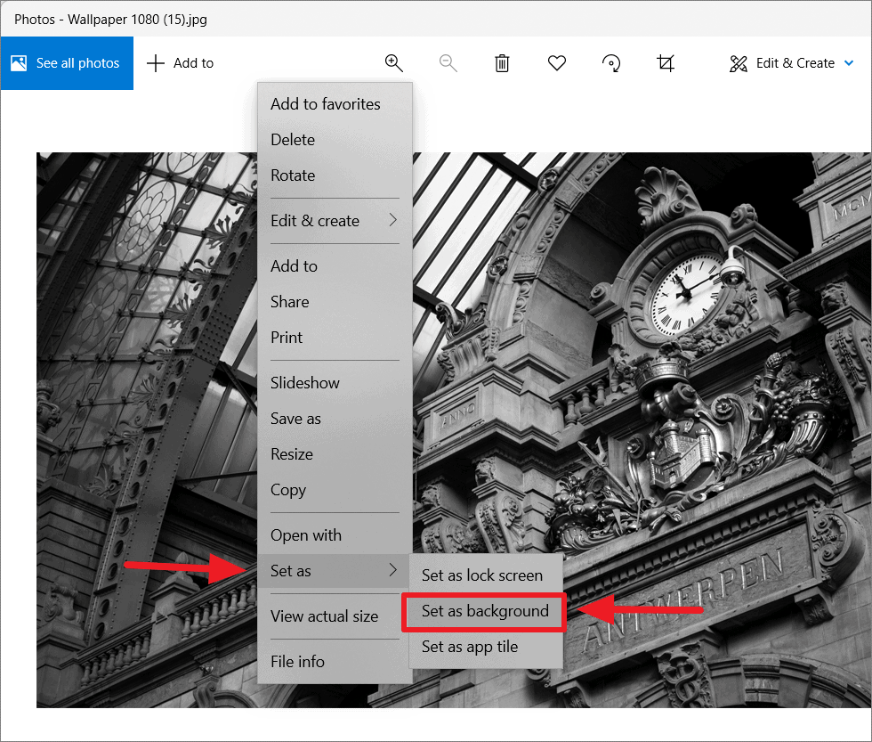Image resolution: width=872 pixels, height=742 pixels.
Task: Click the Edit & Create scissors icon
Action: click(x=739, y=63)
